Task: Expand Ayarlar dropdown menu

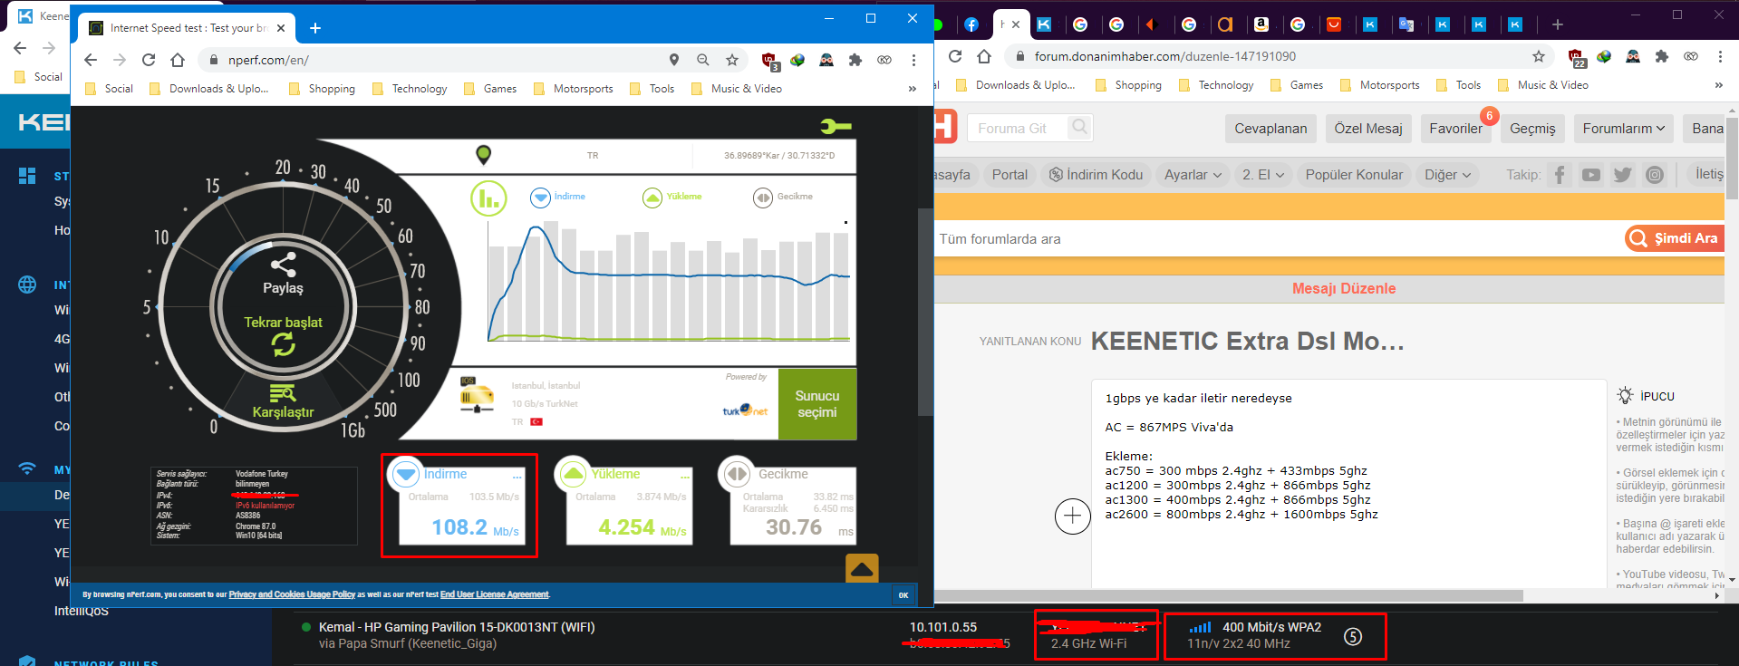Action: point(1193,175)
